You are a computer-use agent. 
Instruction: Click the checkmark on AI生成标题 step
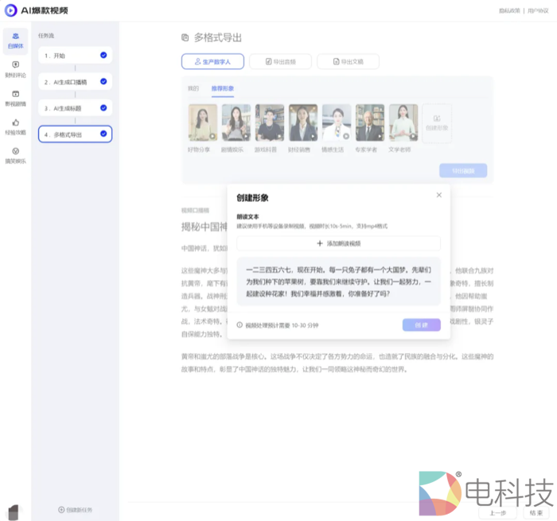point(103,107)
